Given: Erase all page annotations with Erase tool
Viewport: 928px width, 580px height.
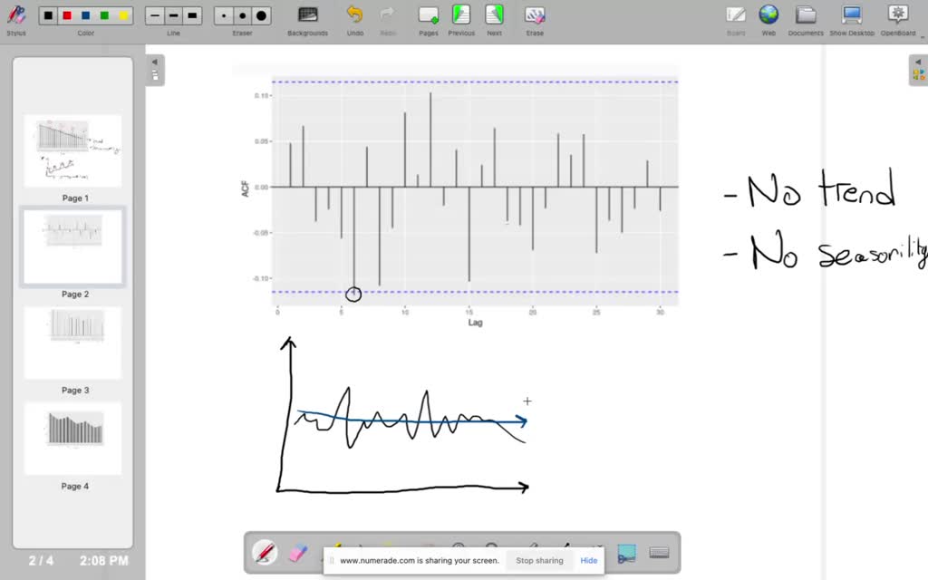Looking at the screenshot, I should coord(535,15).
